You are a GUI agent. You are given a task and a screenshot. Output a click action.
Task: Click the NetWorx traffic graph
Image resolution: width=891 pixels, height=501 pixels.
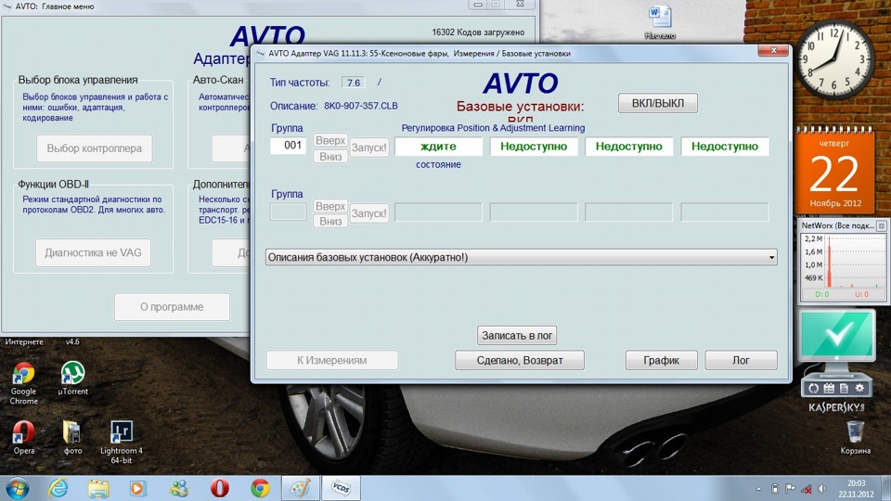pos(843,262)
